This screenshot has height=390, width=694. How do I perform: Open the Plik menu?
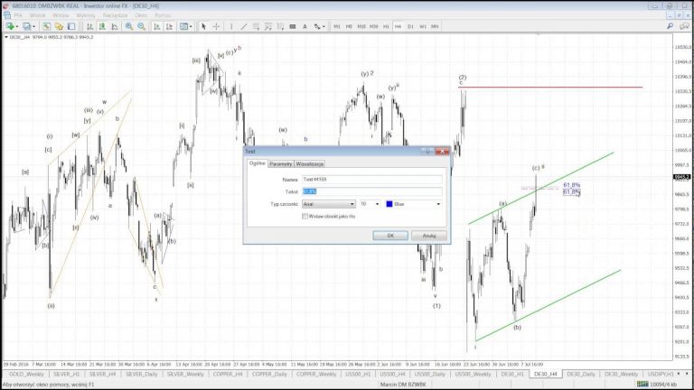tap(18, 15)
